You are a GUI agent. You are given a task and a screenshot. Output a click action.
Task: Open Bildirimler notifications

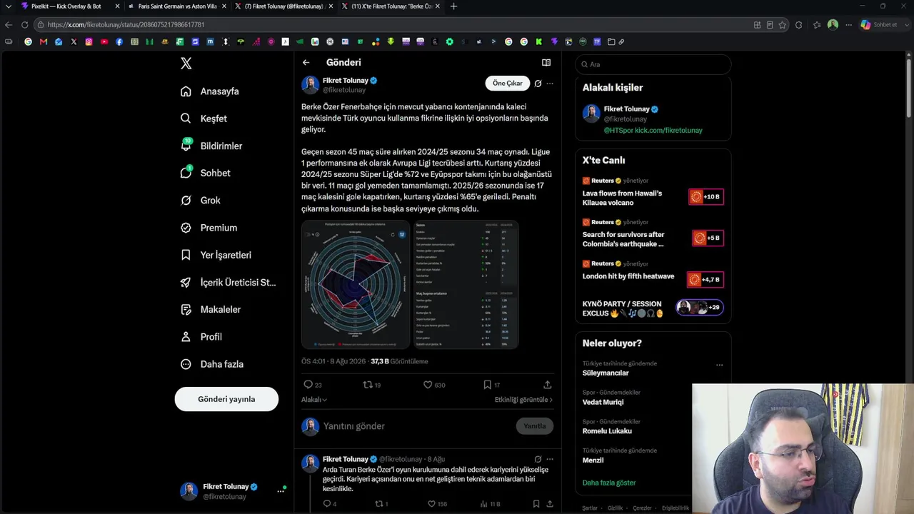211,146
